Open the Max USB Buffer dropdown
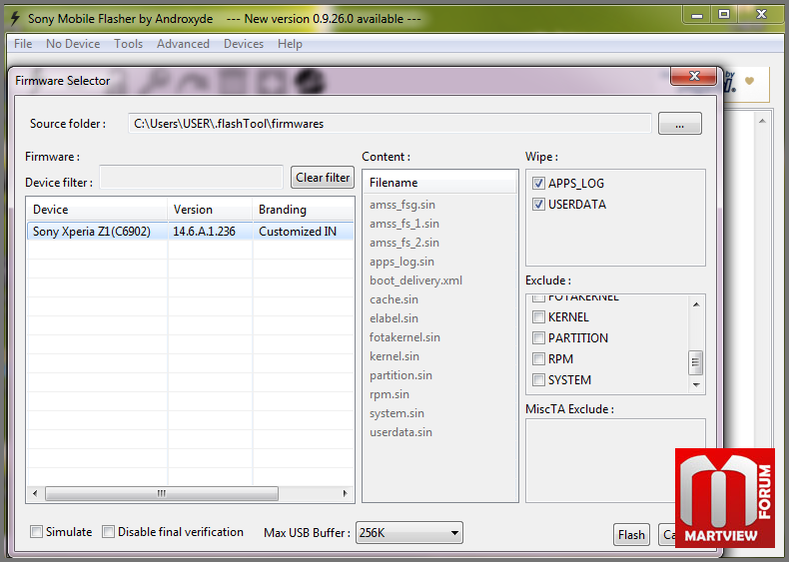 click(409, 533)
